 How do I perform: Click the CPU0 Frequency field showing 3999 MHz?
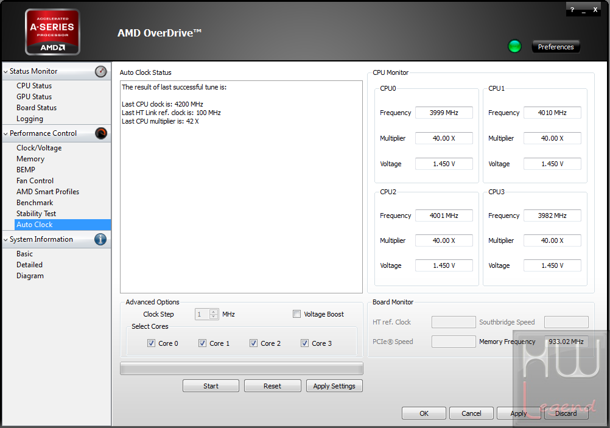444,113
